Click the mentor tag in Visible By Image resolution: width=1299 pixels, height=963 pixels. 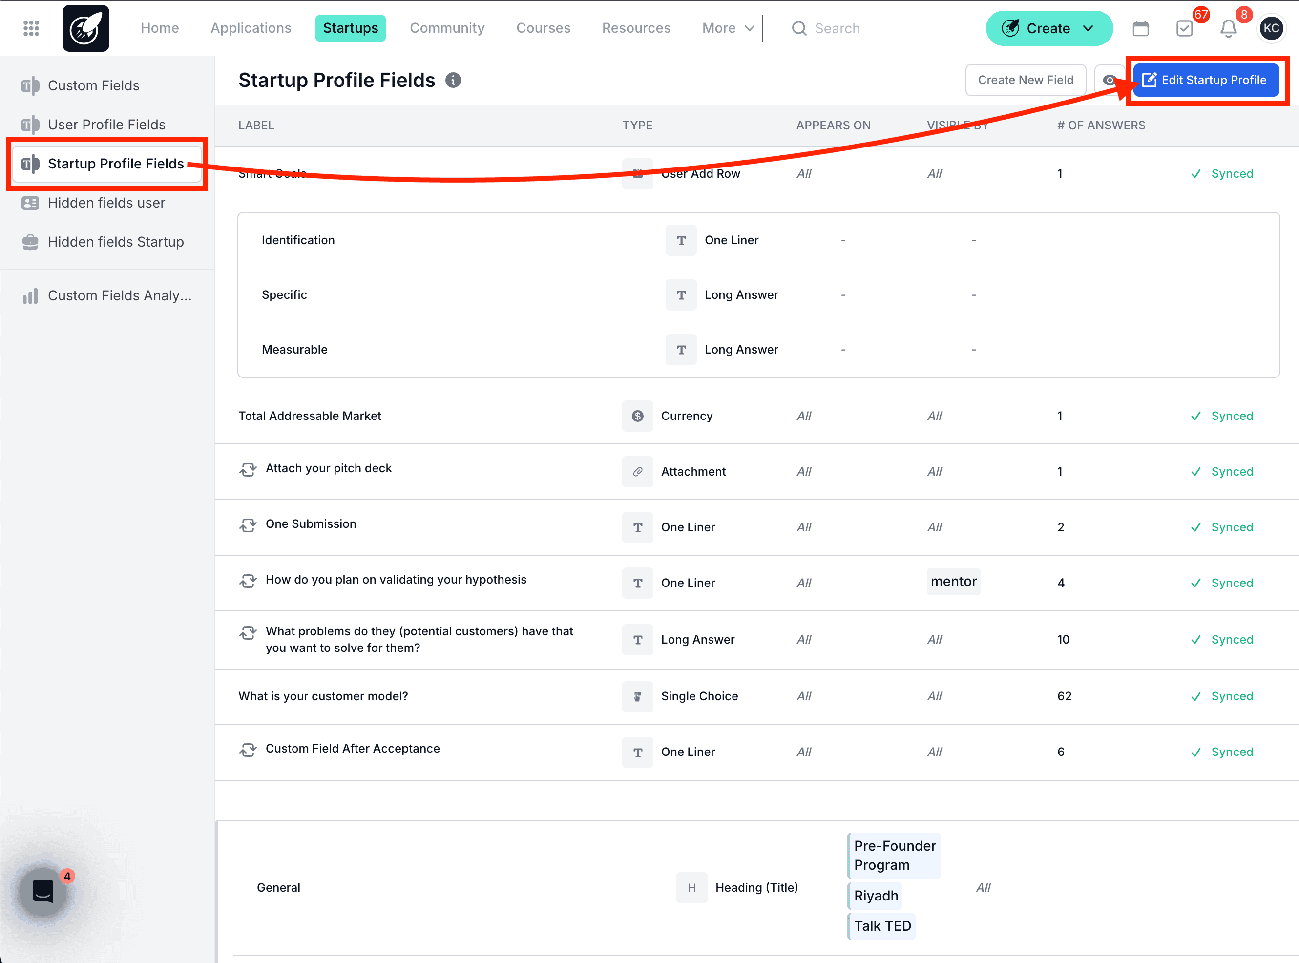click(953, 581)
